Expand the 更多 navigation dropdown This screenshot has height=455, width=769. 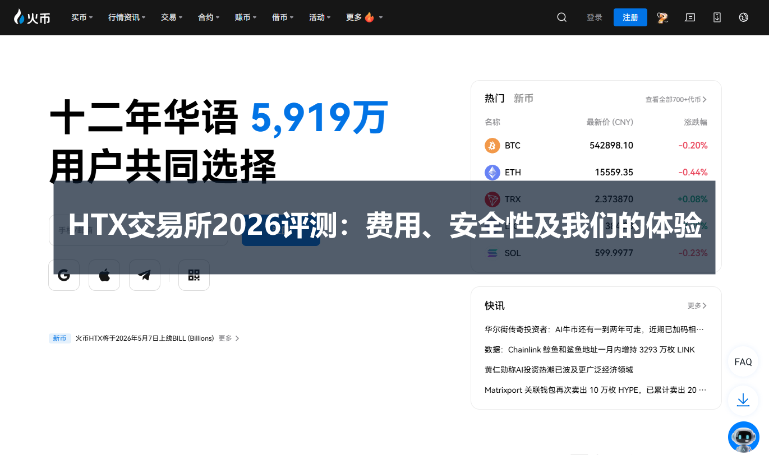pyautogui.click(x=365, y=17)
